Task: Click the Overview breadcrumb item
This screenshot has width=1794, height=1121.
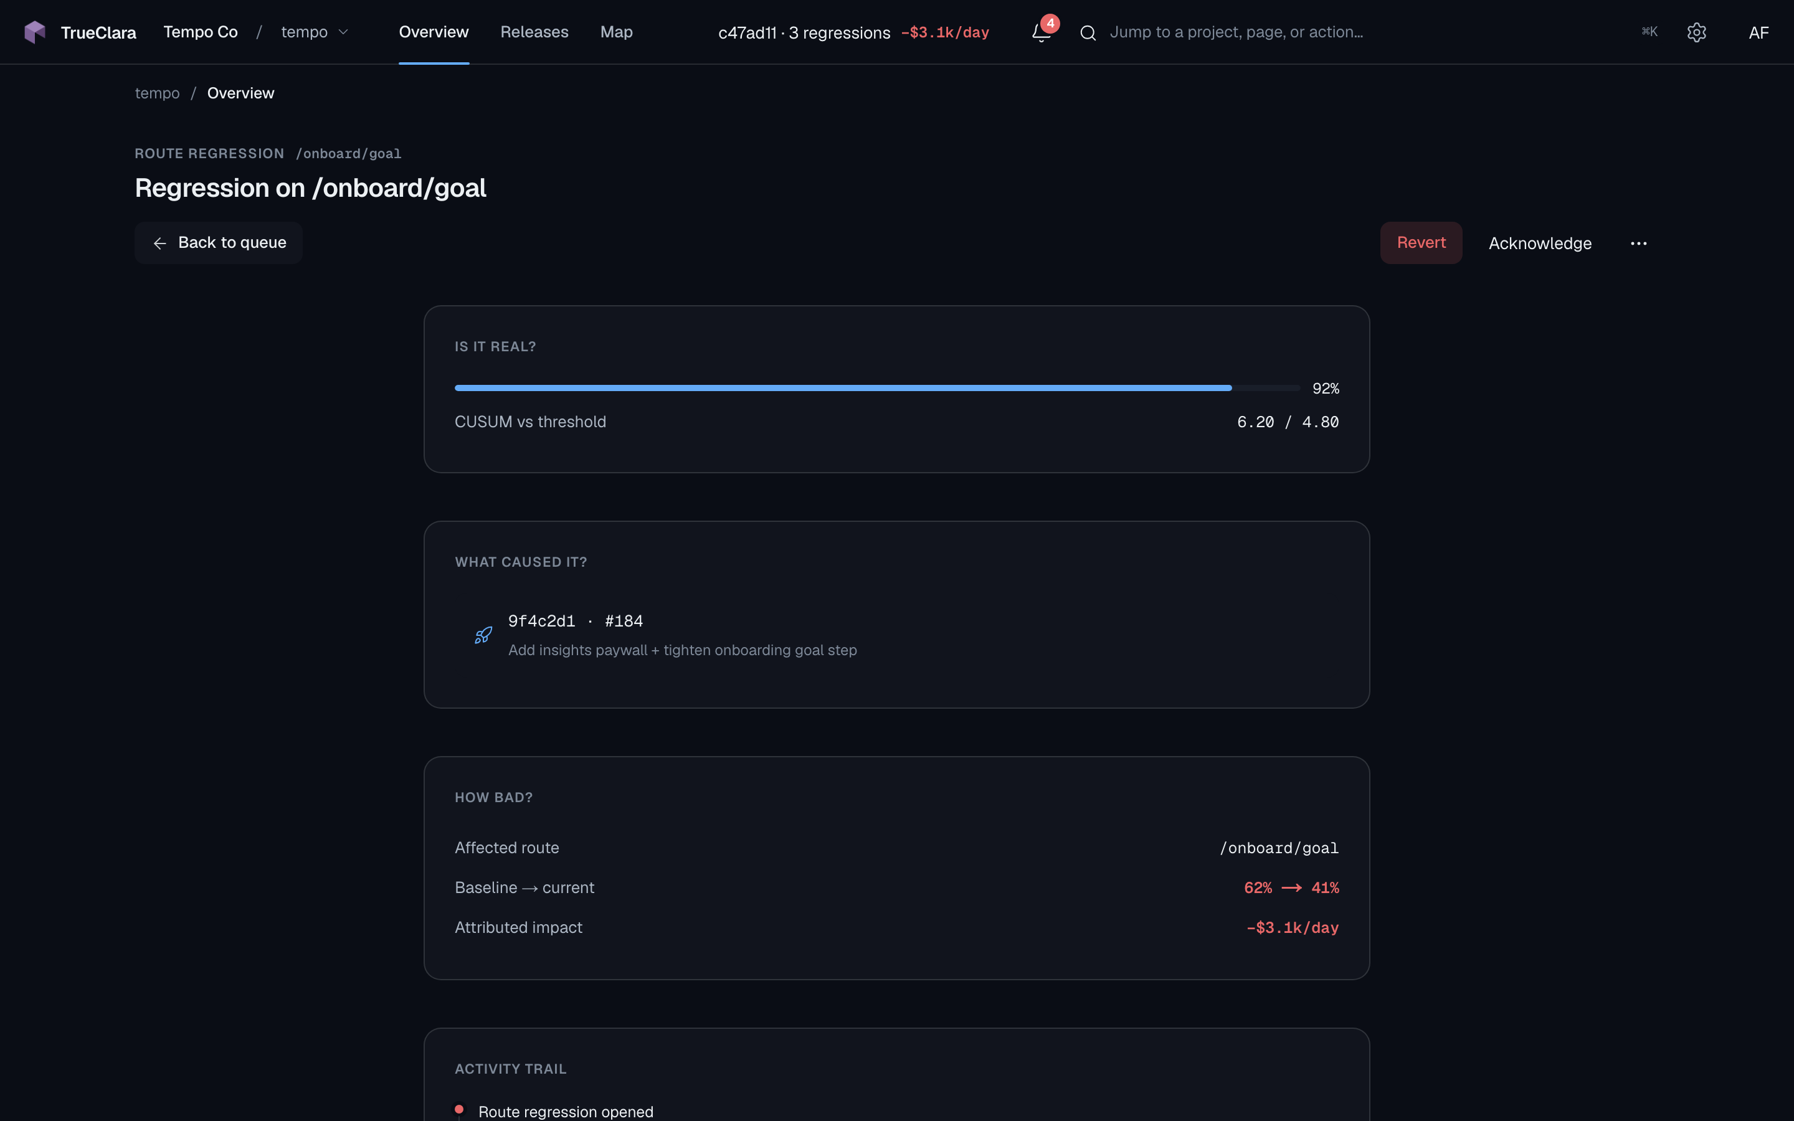Action: (241, 93)
